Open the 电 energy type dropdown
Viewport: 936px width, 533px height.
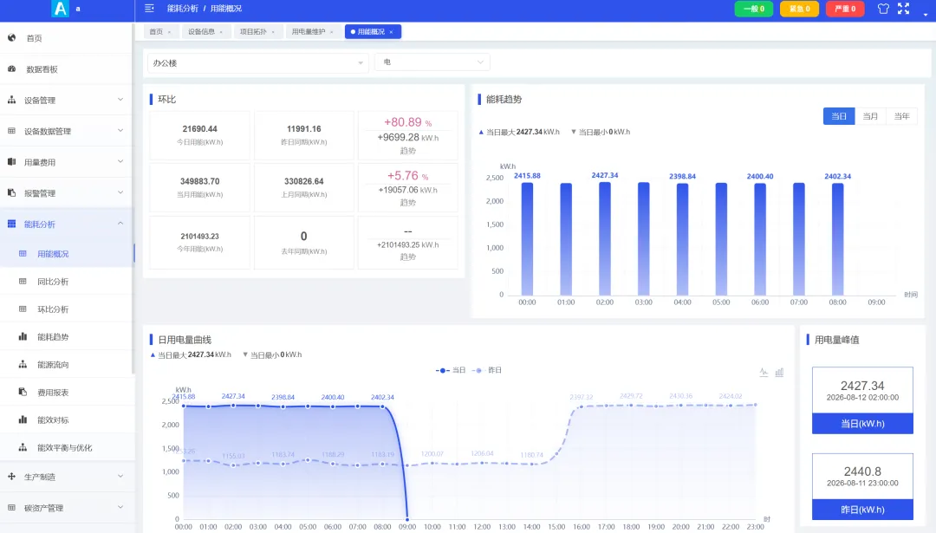coord(432,62)
